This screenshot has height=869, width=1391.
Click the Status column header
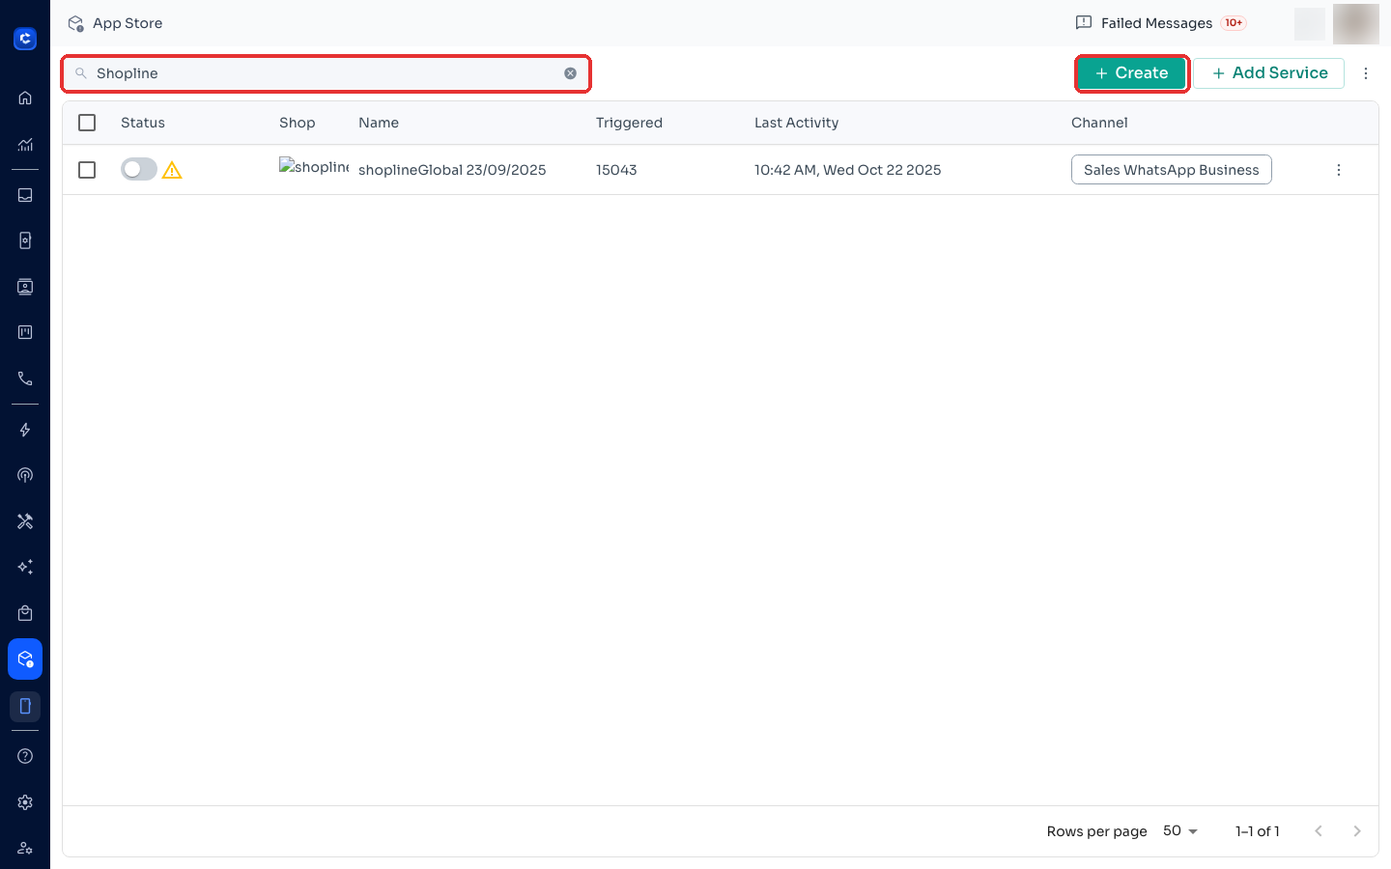point(143,123)
